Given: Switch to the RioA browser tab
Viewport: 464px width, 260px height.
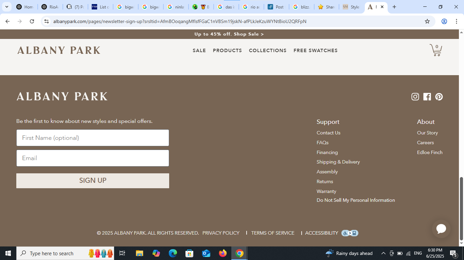Looking at the screenshot, I should pos(50,7).
